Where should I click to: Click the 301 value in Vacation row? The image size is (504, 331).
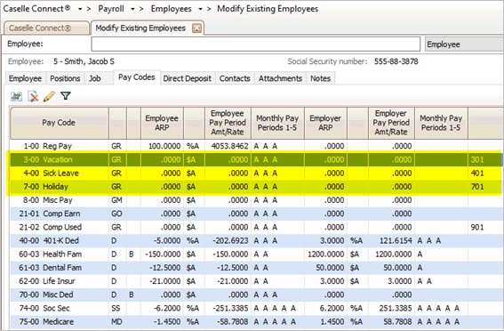click(477, 159)
